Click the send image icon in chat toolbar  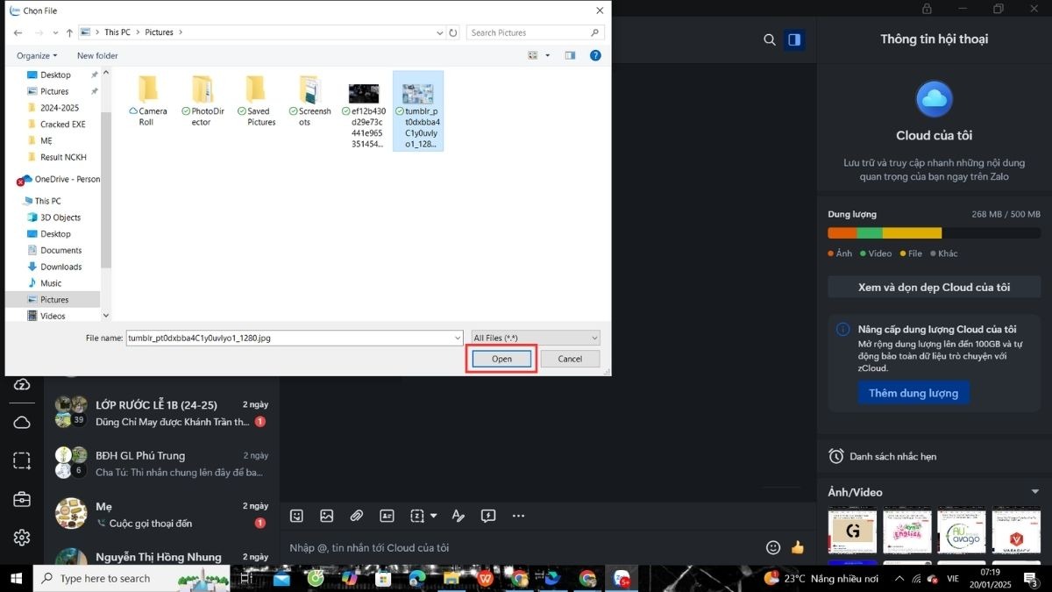click(327, 516)
